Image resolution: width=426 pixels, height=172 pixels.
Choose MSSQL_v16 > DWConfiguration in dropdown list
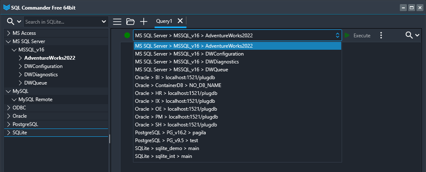coord(237,54)
